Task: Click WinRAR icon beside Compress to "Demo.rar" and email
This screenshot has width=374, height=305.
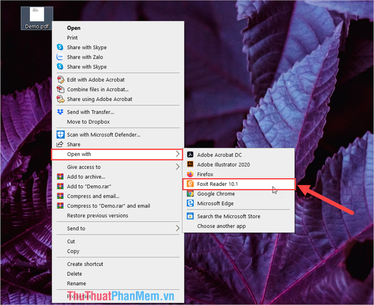Action: click(60, 206)
